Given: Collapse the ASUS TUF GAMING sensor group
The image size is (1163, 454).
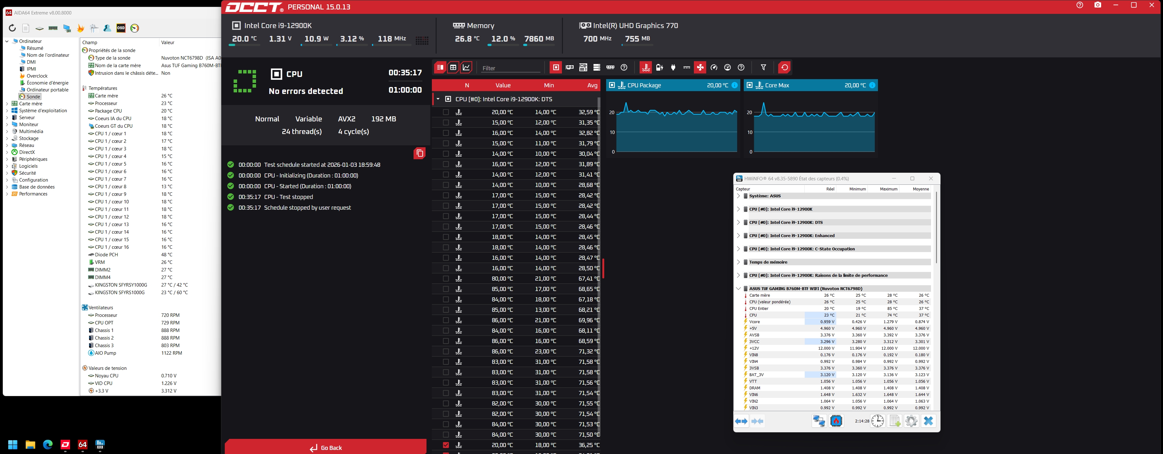Looking at the screenshot, I should pyautogui.click(x=739, y=288).
